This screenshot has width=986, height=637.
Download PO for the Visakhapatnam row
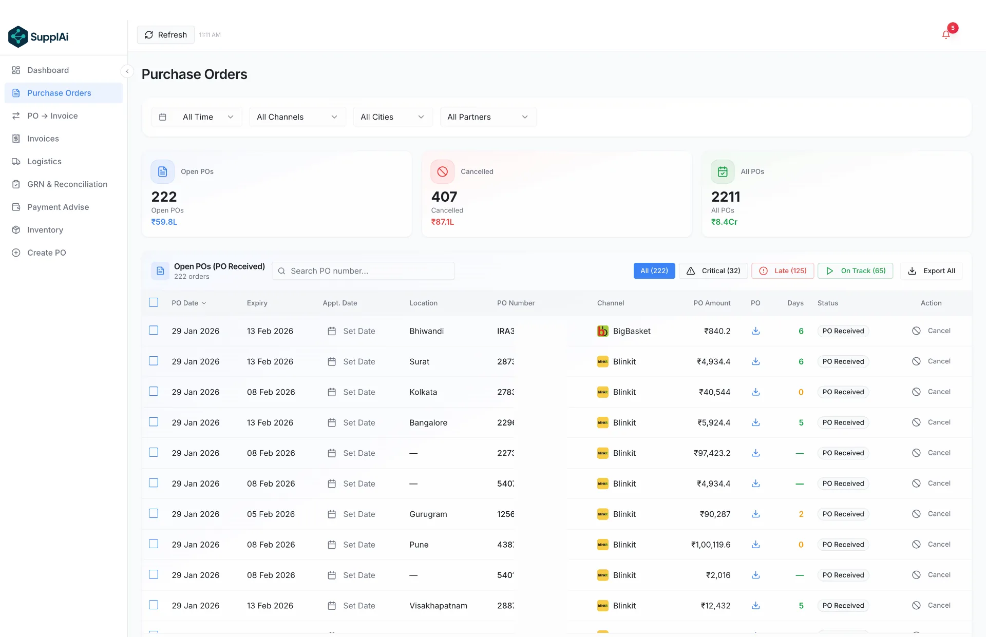pos(755,606)
